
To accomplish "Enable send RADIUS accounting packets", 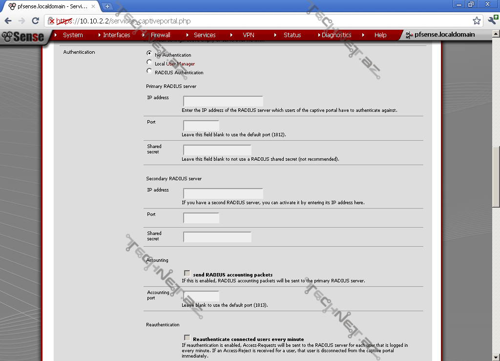I will coord(187,274).
